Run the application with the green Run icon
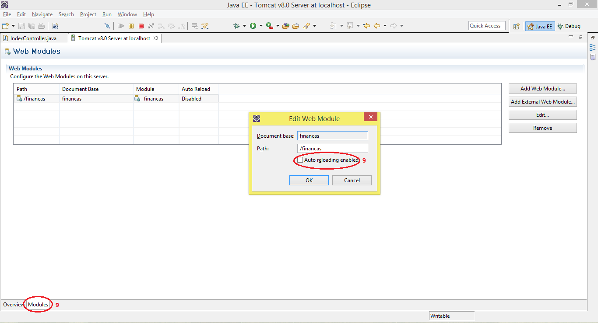 (254, 25)
